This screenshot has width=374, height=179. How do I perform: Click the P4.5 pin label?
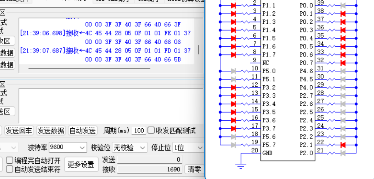point(306,79)
